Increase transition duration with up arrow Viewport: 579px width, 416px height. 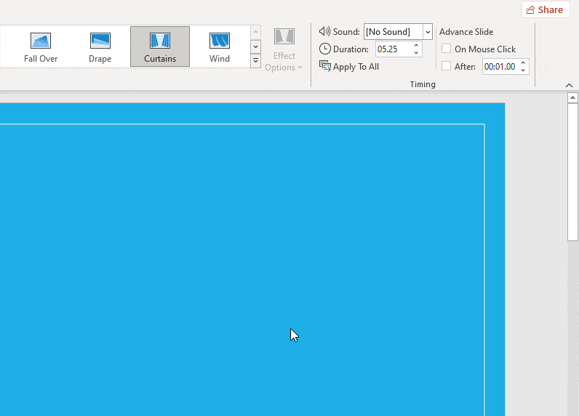point(416,45)
